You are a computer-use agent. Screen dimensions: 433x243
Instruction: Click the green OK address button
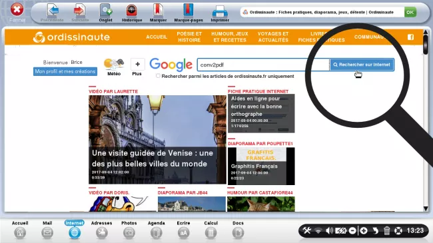point(410,12)
